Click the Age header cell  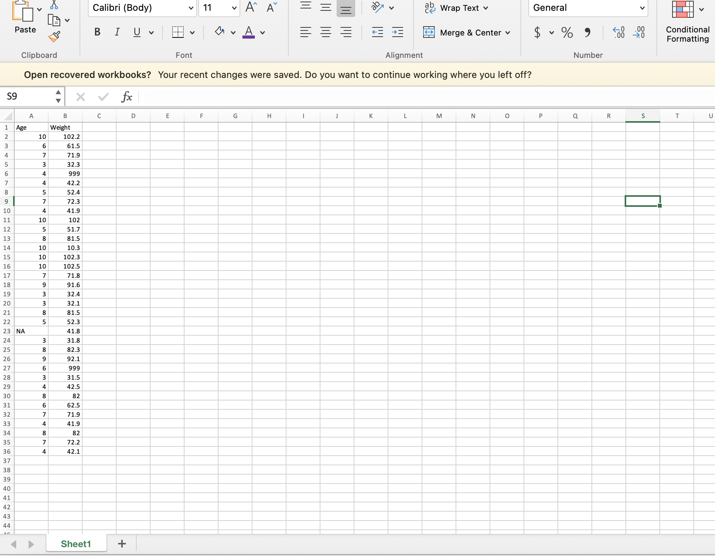31,127
